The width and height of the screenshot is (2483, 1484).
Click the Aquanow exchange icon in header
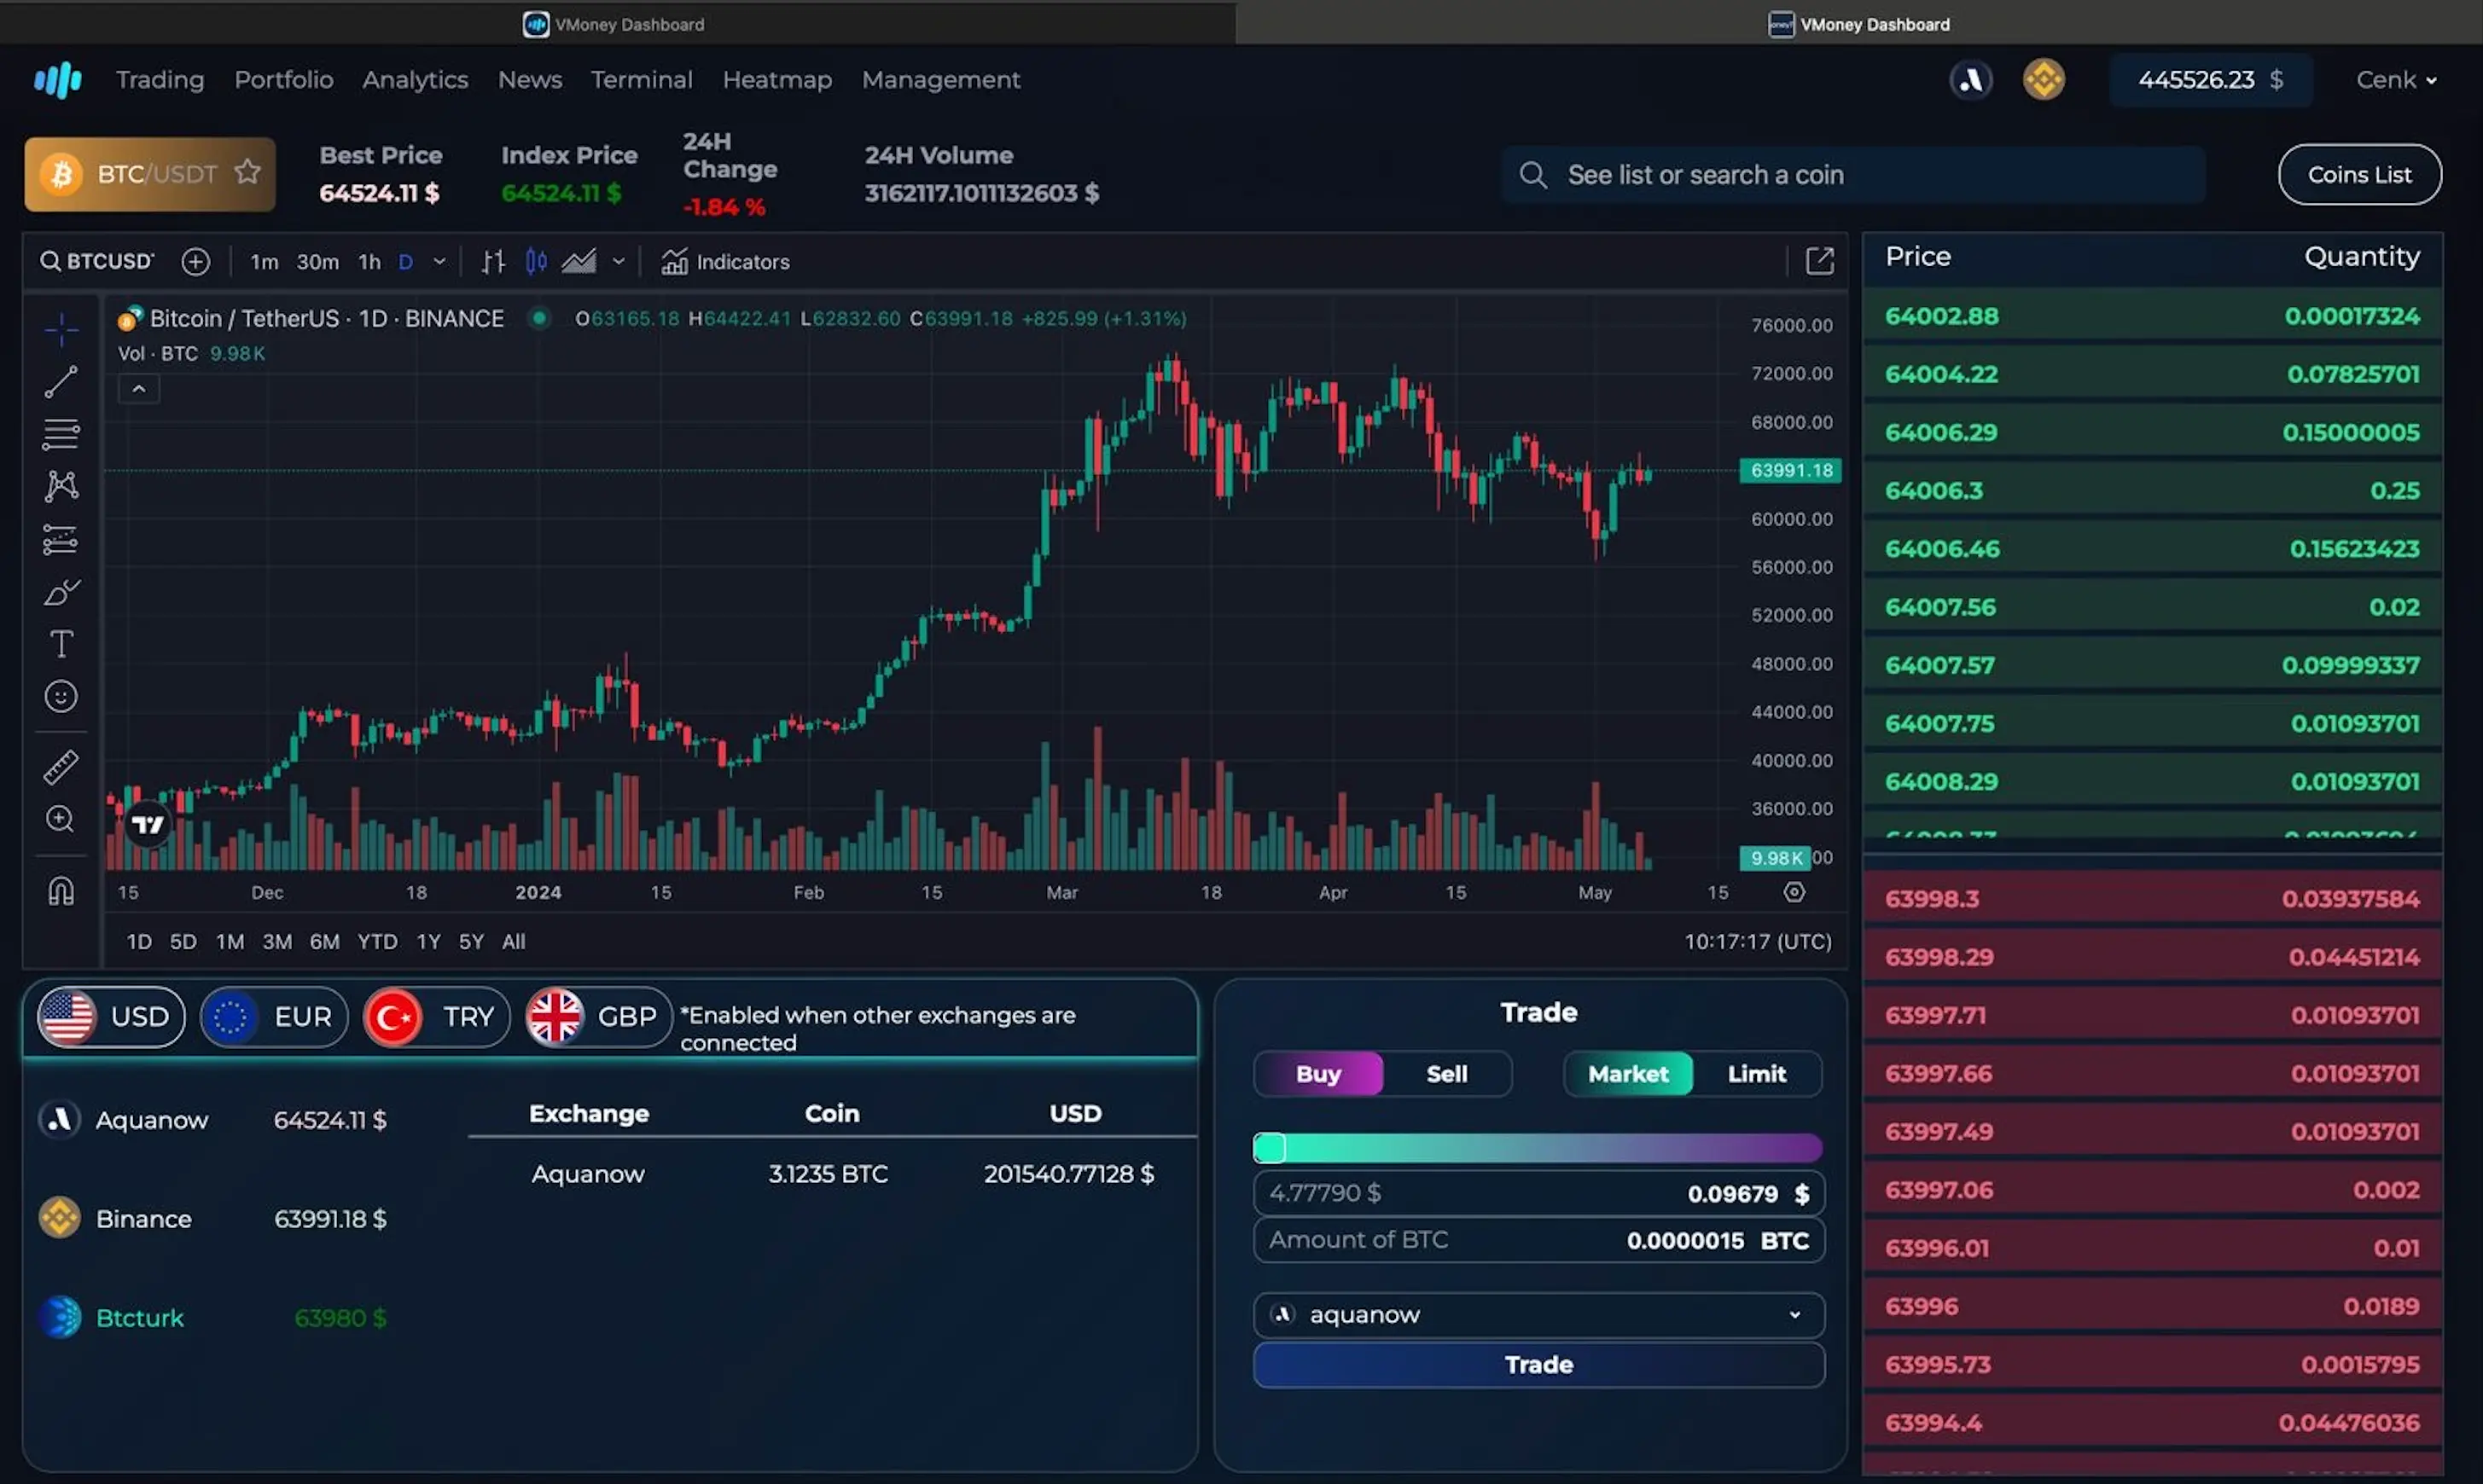click(1971, 80)
